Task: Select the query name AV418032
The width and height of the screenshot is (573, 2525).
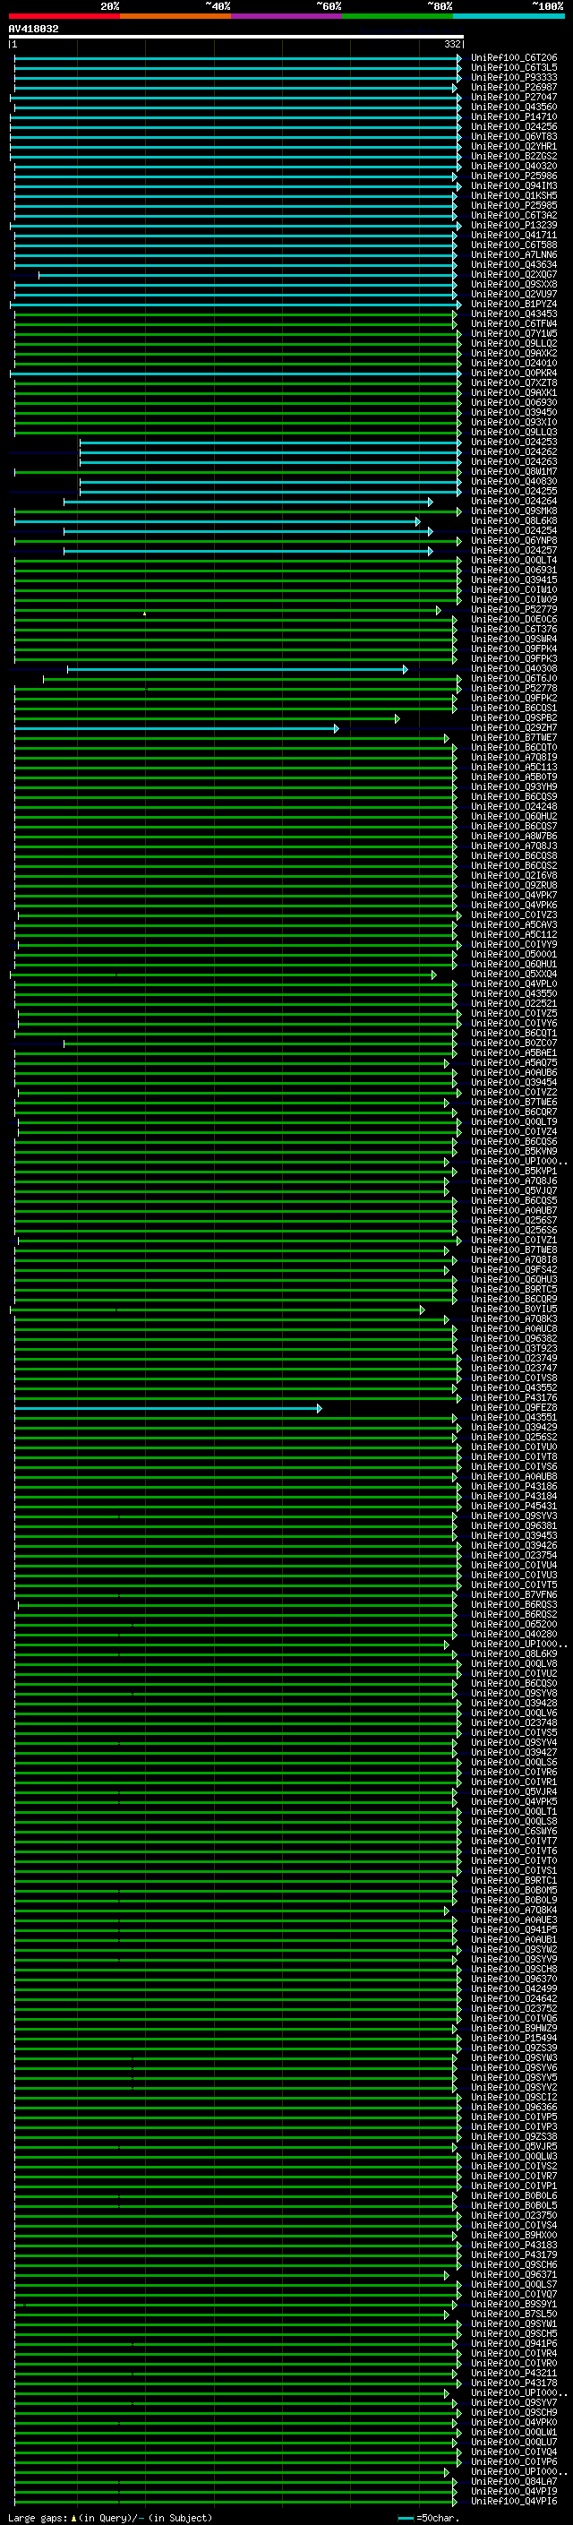Action: [33, 29]
